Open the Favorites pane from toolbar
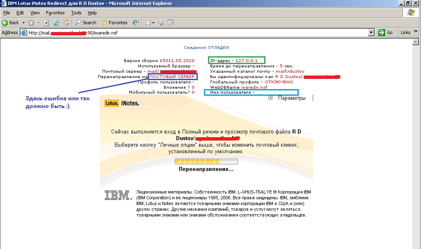This screenshot has width=421, height=249. click(114, 23)
